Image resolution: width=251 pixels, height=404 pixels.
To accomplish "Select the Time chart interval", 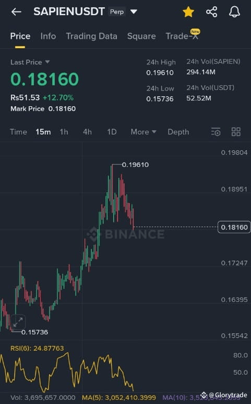I will tap(18, 132).
